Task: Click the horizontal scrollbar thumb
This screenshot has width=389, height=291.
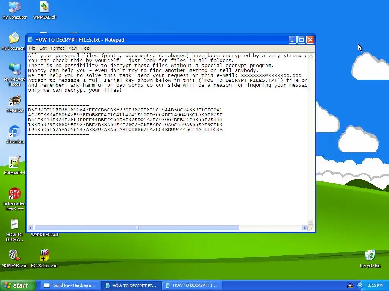Action: click(137, 228)
